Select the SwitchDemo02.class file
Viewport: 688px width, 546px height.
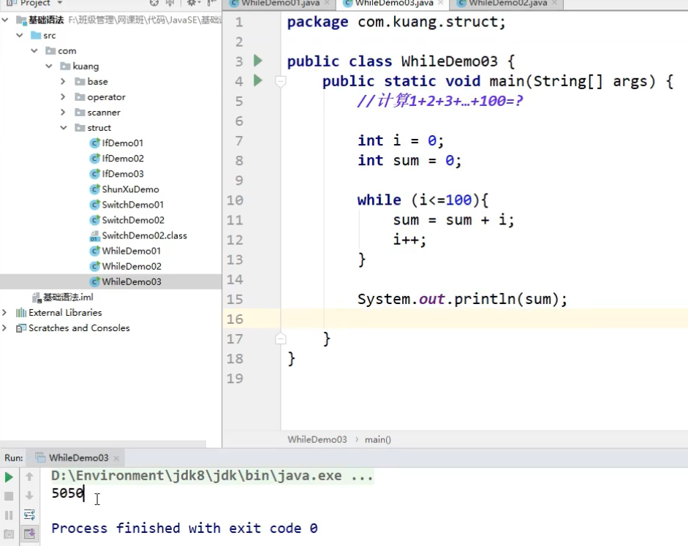144,235
